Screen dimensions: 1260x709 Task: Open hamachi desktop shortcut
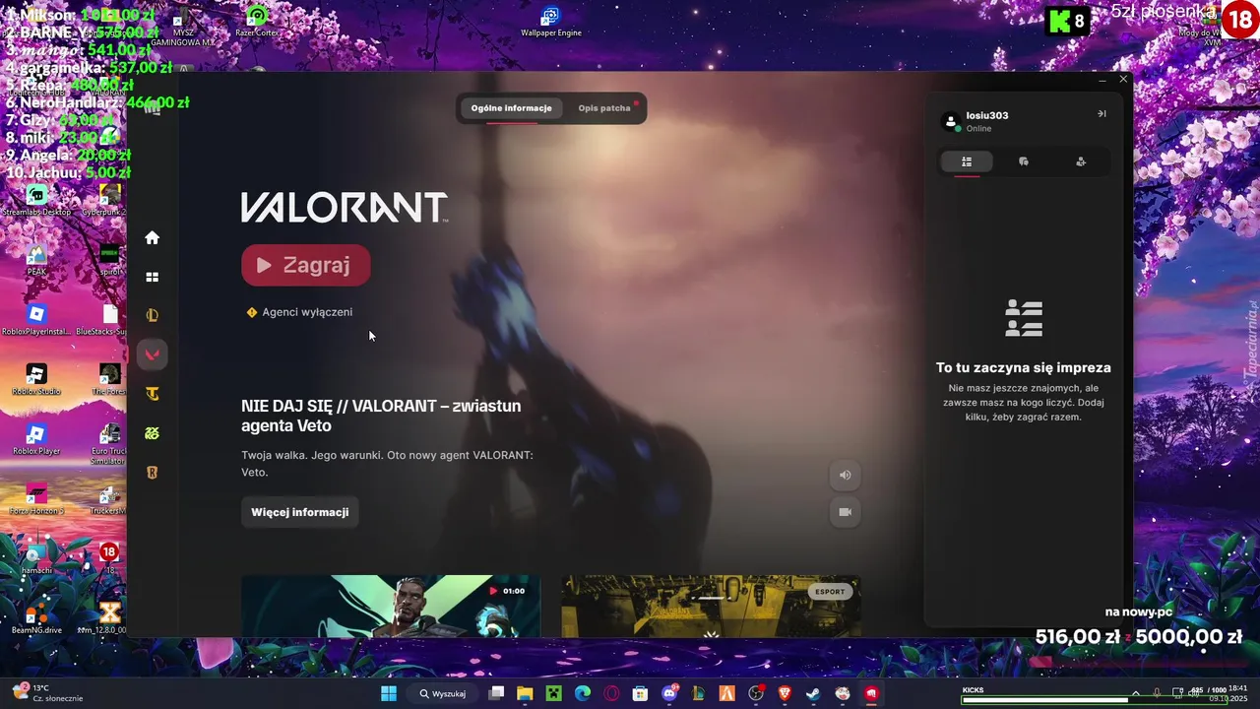36,558
